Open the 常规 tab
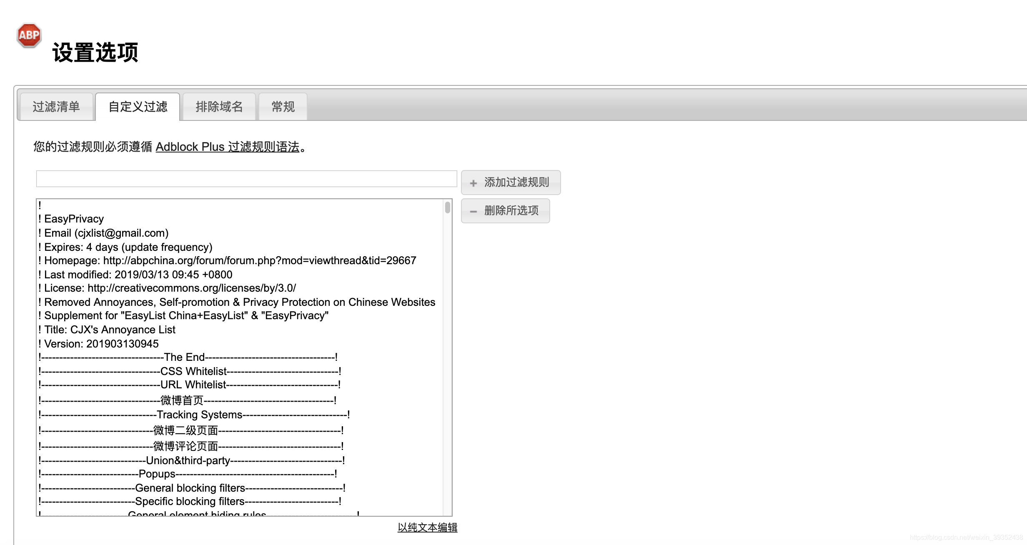1027x545 pixels. click(x=283, y=107)
